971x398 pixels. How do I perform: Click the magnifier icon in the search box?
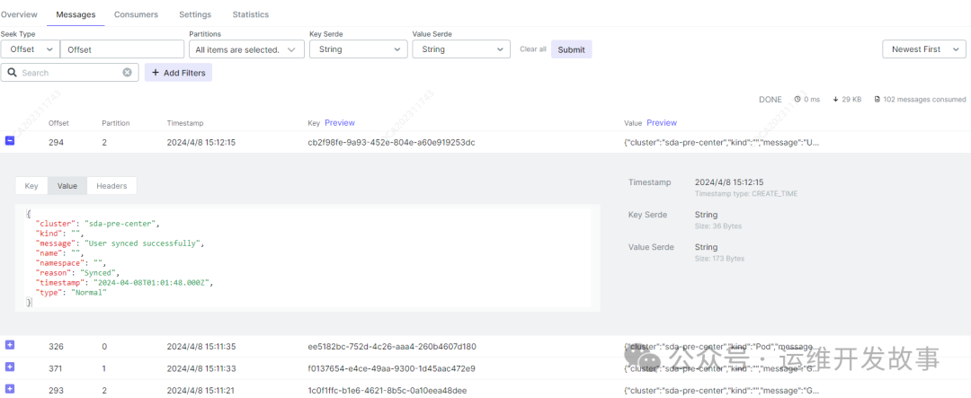[12, 73]
